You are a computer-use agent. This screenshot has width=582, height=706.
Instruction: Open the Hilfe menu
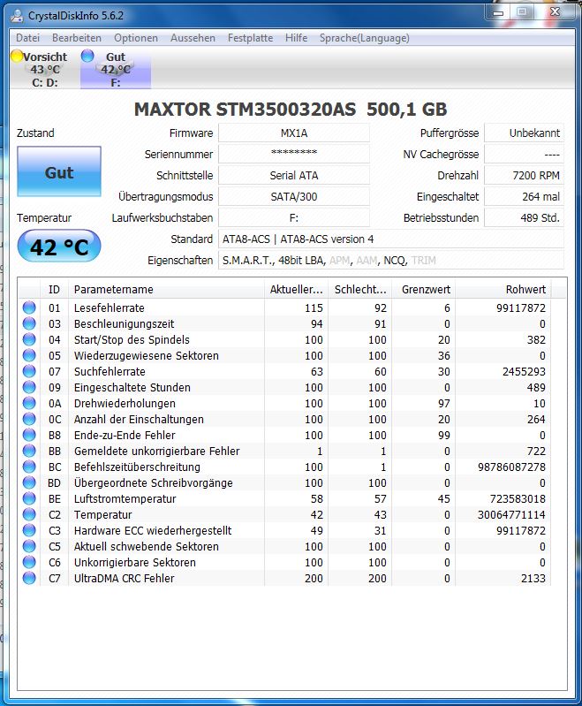click(x=296, y=38)
